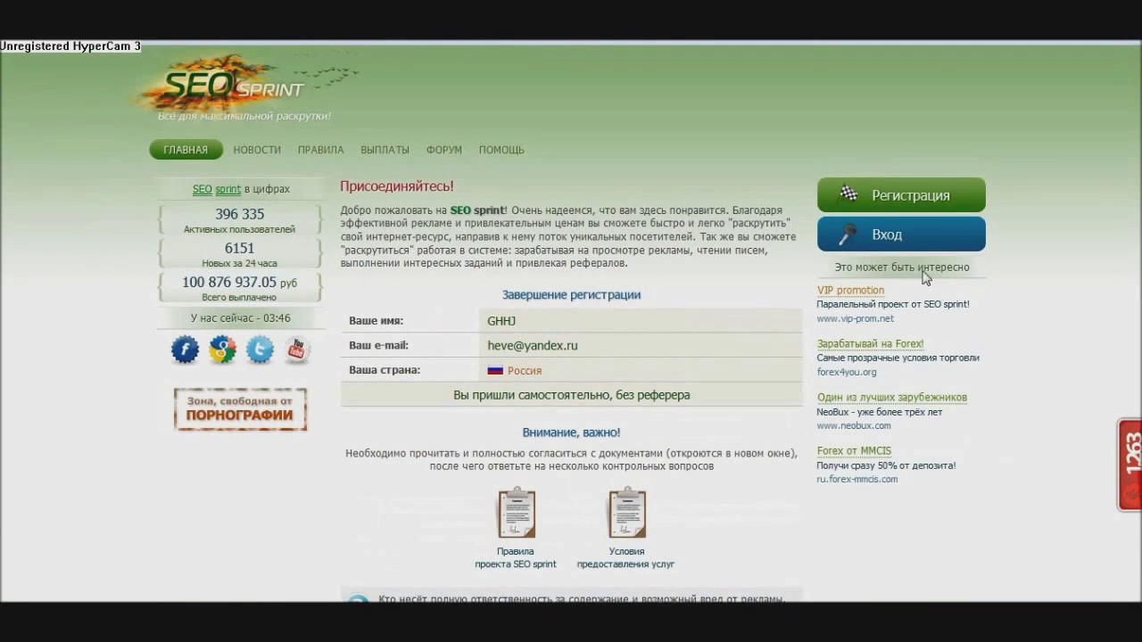Click the name value GHHJ
This screenshot has height=642, width=1142.
[501, 320]
